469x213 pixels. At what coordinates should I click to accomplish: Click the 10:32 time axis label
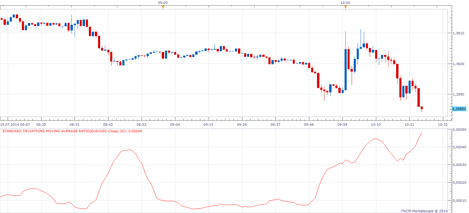point(443,125)
